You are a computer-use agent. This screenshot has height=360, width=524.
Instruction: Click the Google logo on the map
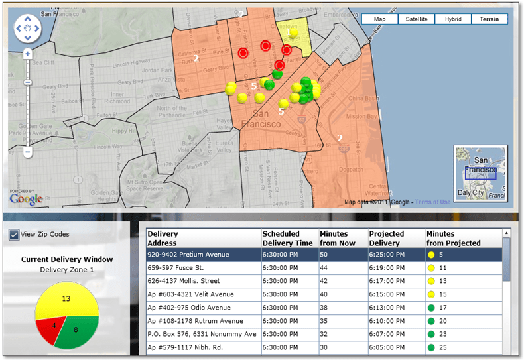[x=27, y=198]
